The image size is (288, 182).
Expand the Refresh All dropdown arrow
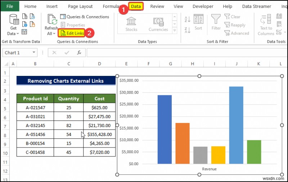(54, 33)
